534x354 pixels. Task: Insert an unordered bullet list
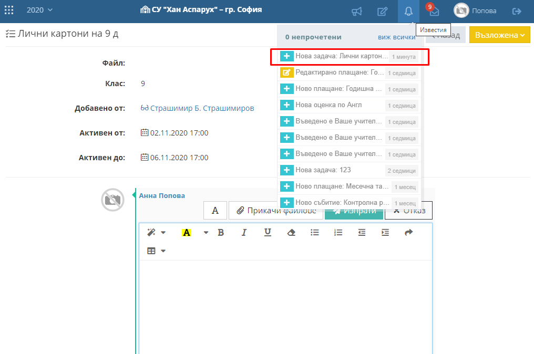click(x=315, y=233)
